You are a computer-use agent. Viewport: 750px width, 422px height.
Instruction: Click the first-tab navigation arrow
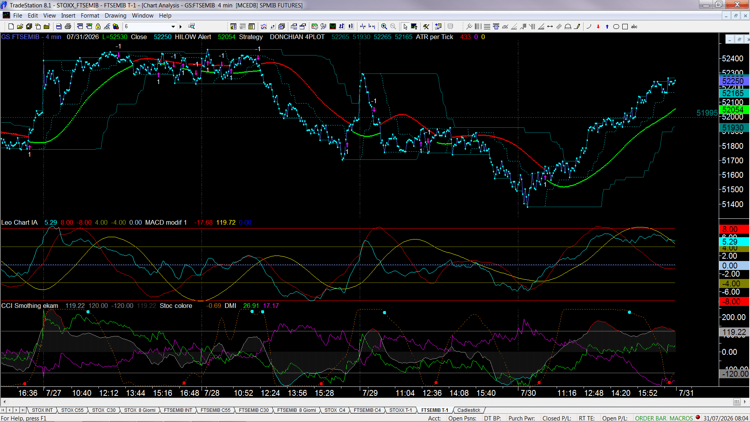pyautogui.click(x=4, y=410)
